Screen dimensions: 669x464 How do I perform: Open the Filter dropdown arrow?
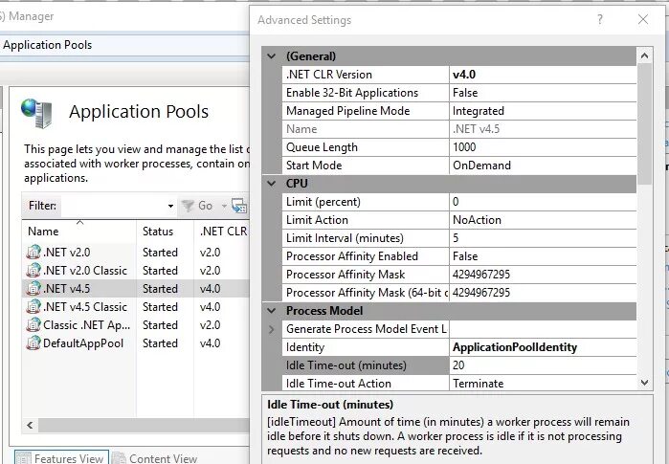[170, 206]
